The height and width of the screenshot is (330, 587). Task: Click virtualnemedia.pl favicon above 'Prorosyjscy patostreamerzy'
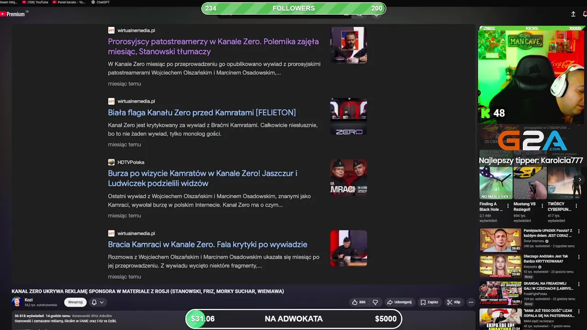coord(111,30)
